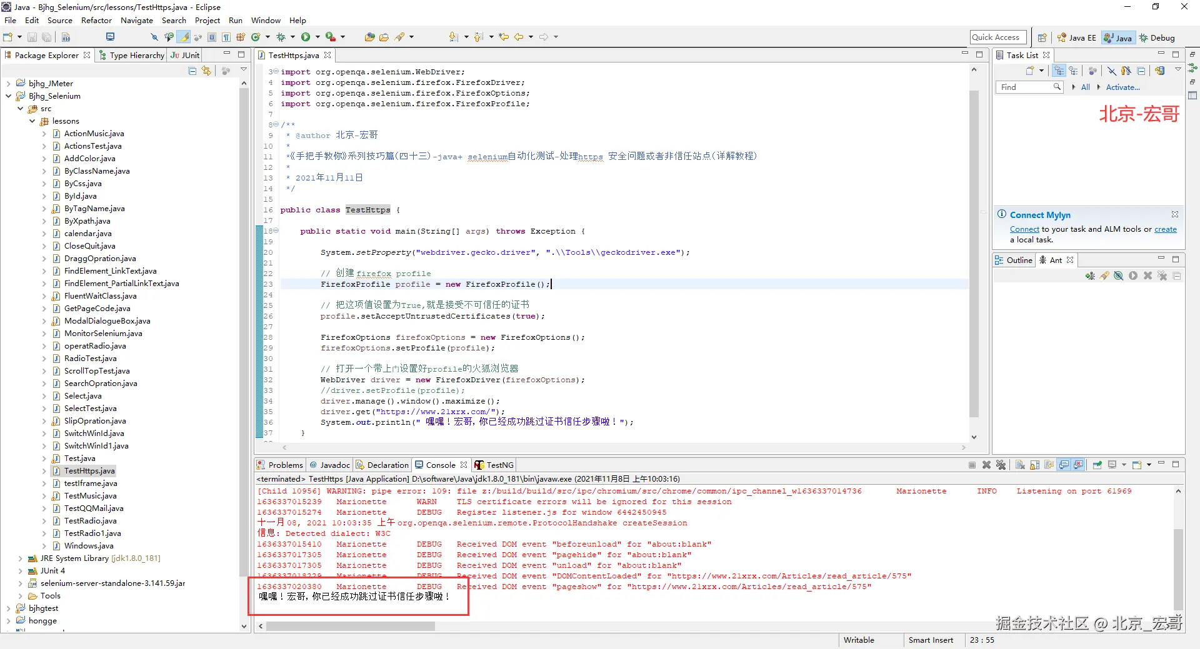Click the Open Type icon in the toolbar

pos(370,37)
